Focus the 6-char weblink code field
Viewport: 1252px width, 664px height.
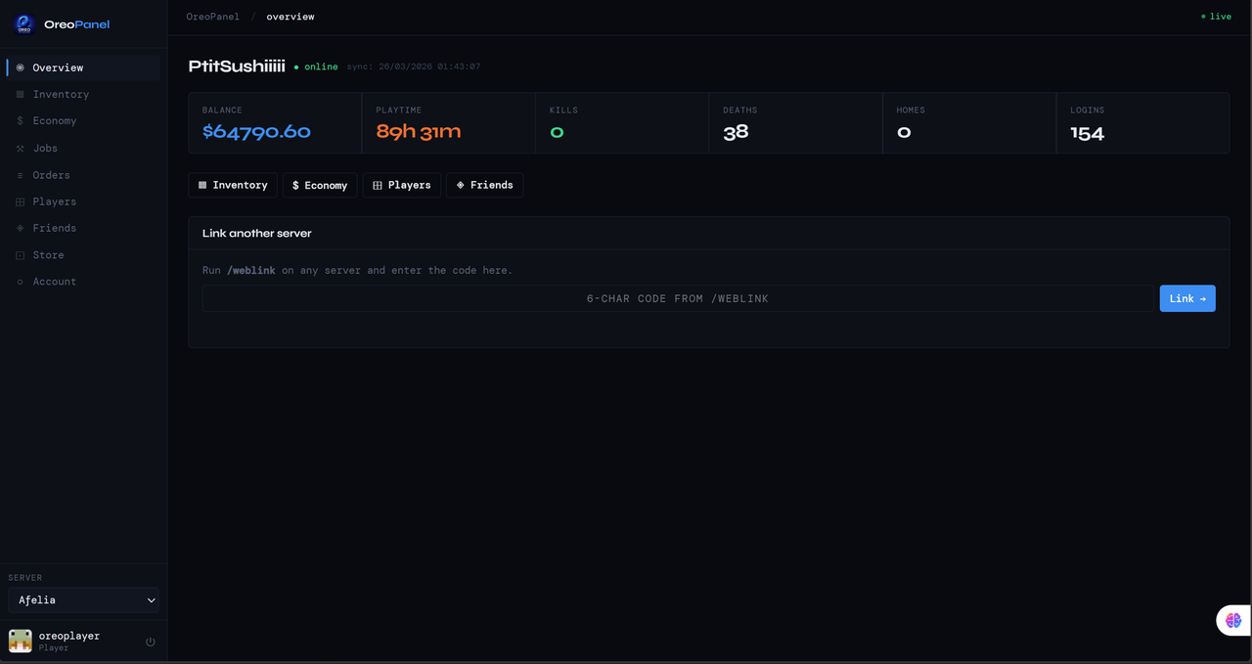click(x=678, y=298)
